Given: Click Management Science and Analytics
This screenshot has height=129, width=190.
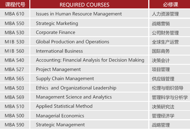Looking at the screenshot, I should point(74,97).
